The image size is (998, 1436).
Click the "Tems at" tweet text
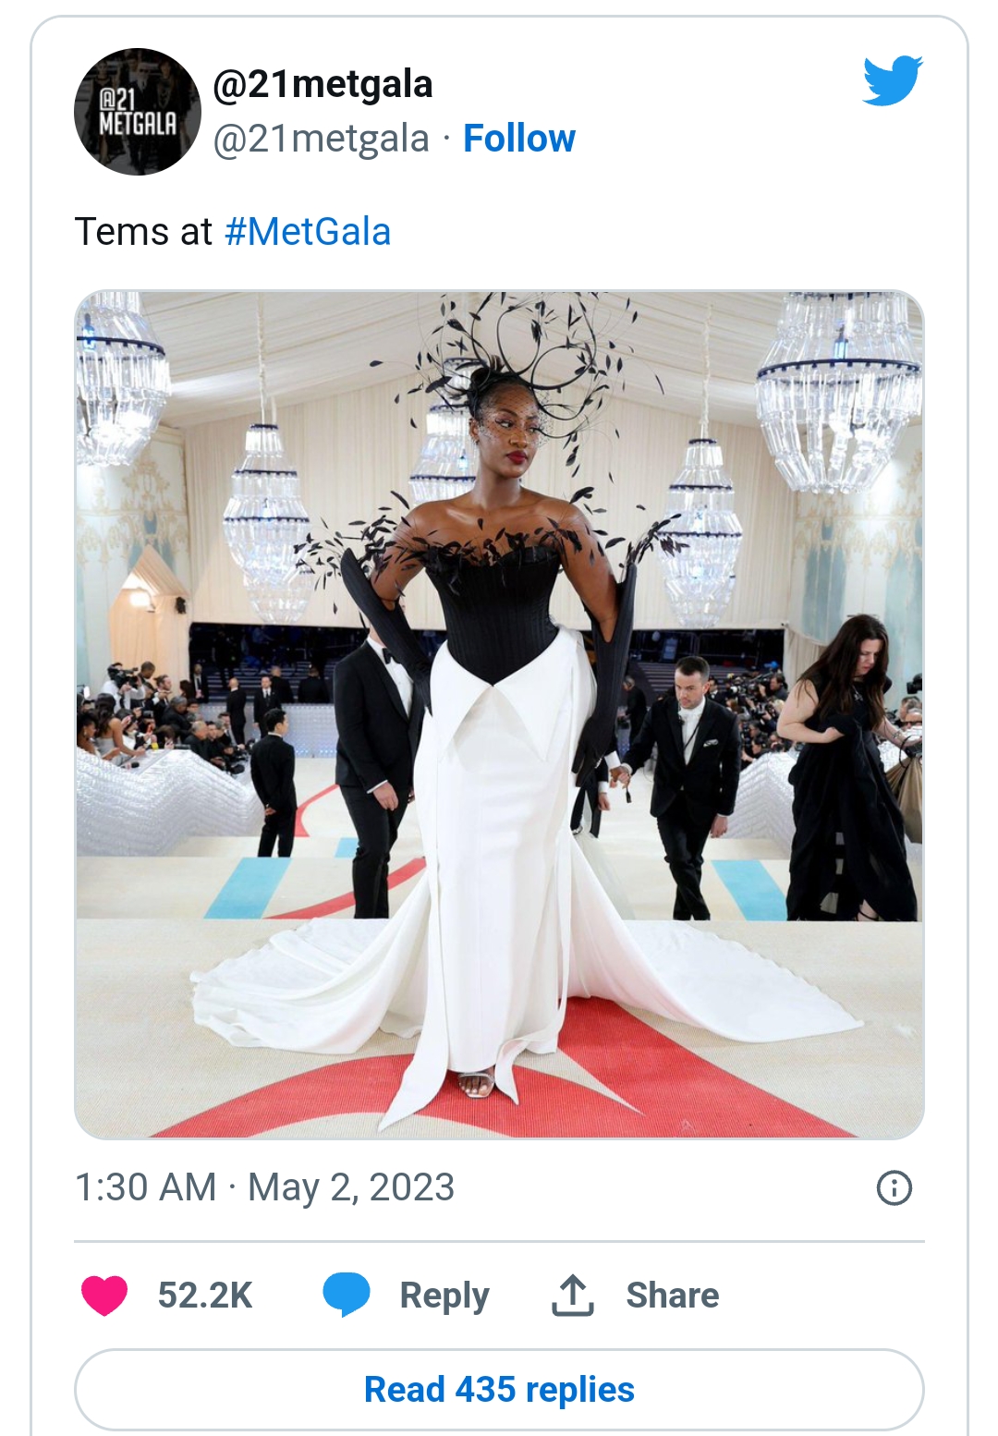143,232
